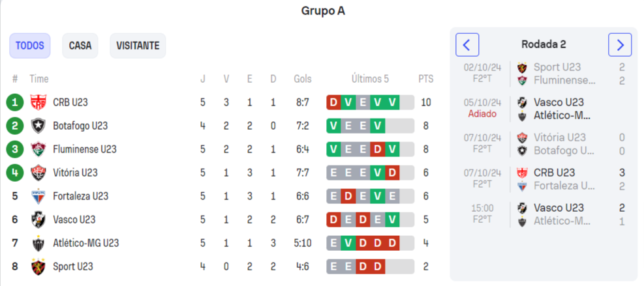Image resolution: width=644 pixels, height=286 pixels.
Task: Click Botafogo U23's first green V result
Action: coord(333,126)
